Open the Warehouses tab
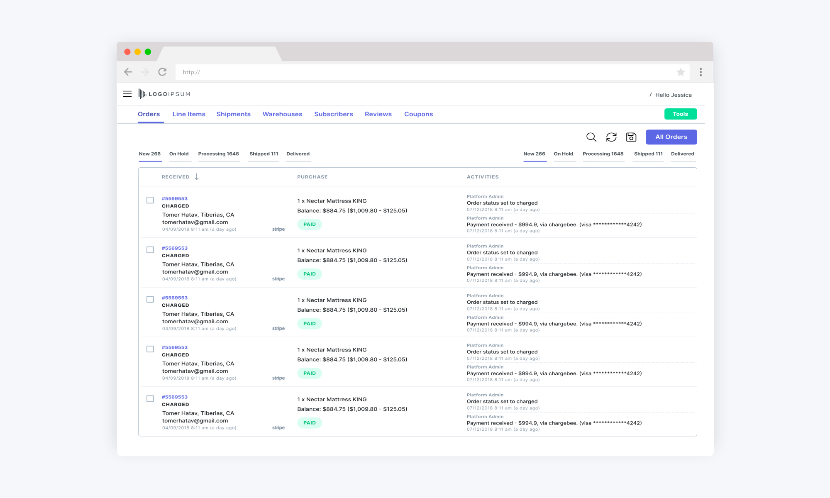The width and height of the screenshot is (830, 498). pos(282,114)
